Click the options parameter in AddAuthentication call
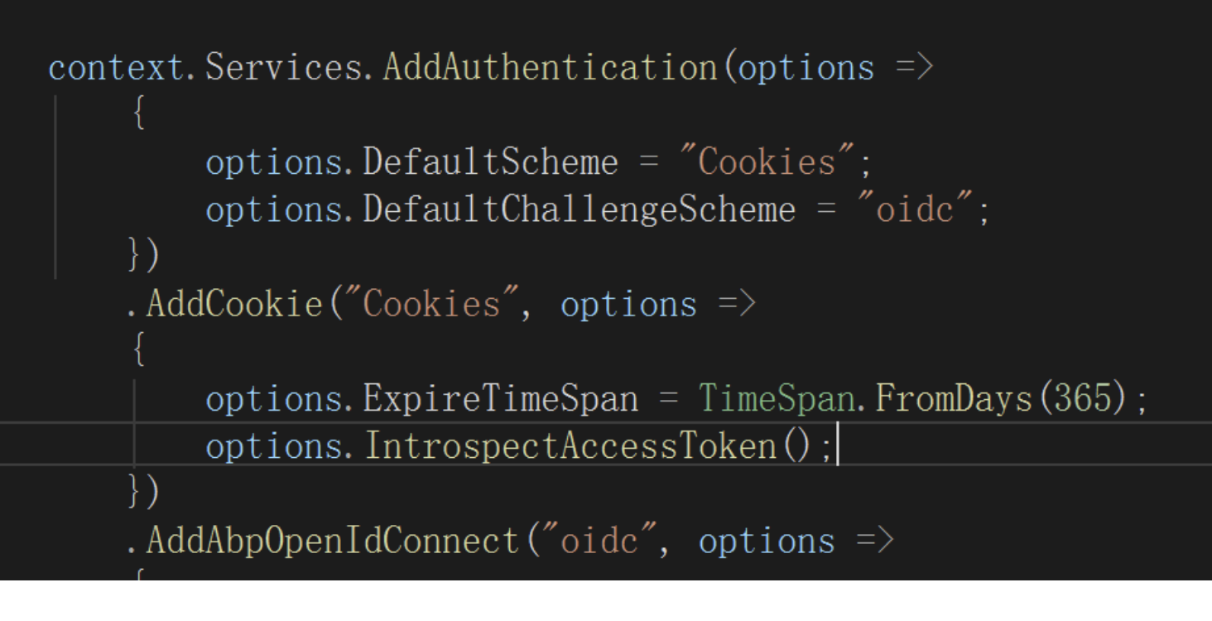This screenshot has width=1212, height=621. click(x=806, y=68)
